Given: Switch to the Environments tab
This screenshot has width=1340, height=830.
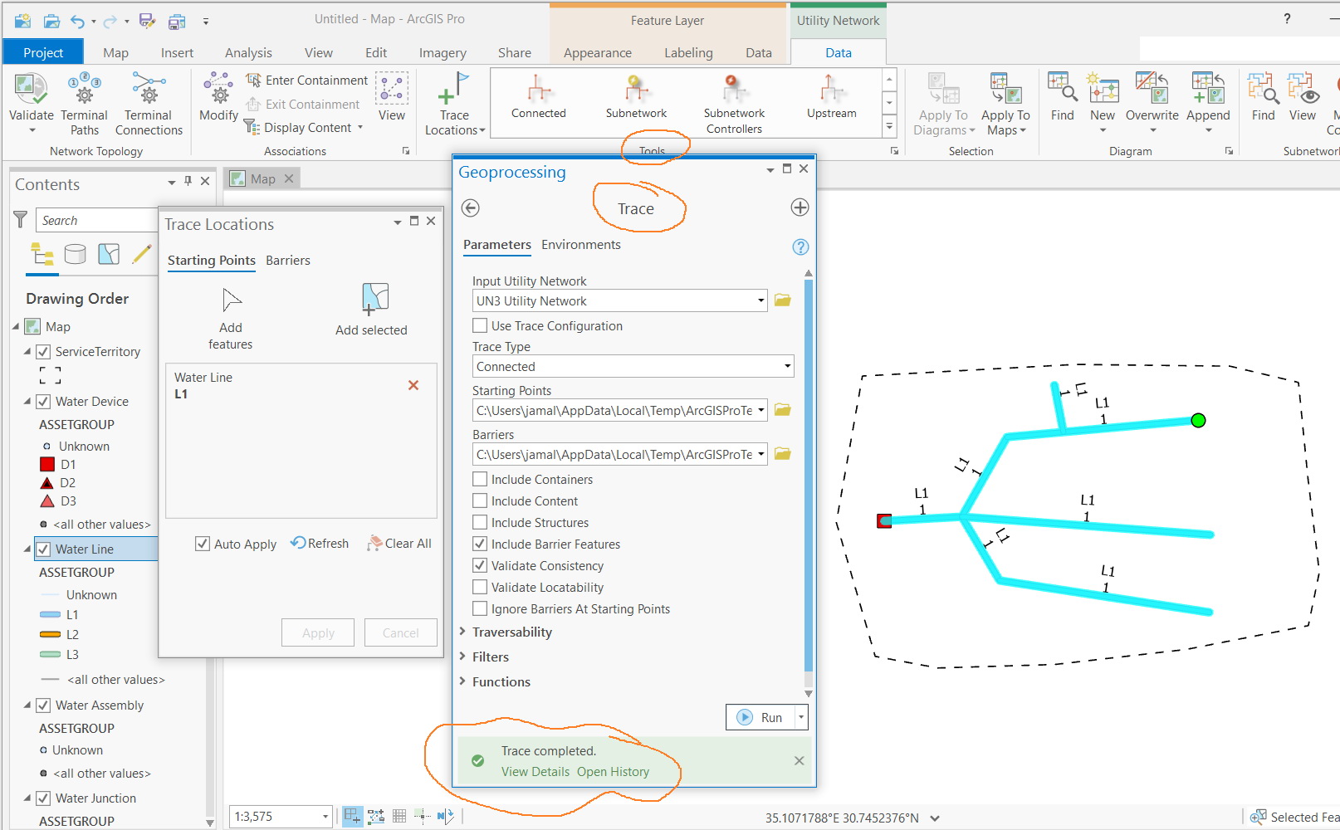Looking at the screenshot, I should click(x=580, y=244).
